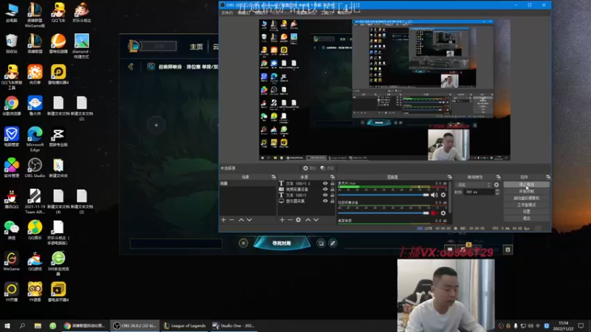This screenshot has width=591, height=332.
Task: Open OBS 文件 menu
Action: (x=227, y=13)
